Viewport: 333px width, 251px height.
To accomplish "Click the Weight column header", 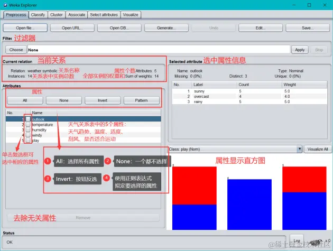I will (x=304, y=85).
